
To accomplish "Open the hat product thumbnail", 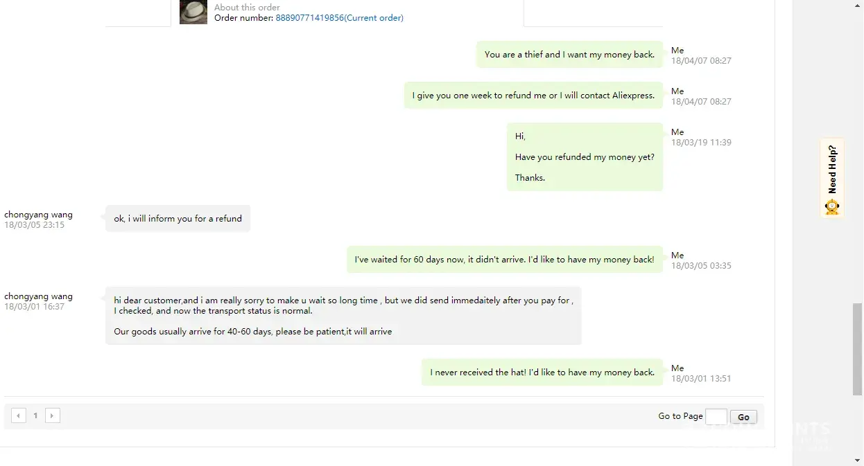I will click(193, 12).
